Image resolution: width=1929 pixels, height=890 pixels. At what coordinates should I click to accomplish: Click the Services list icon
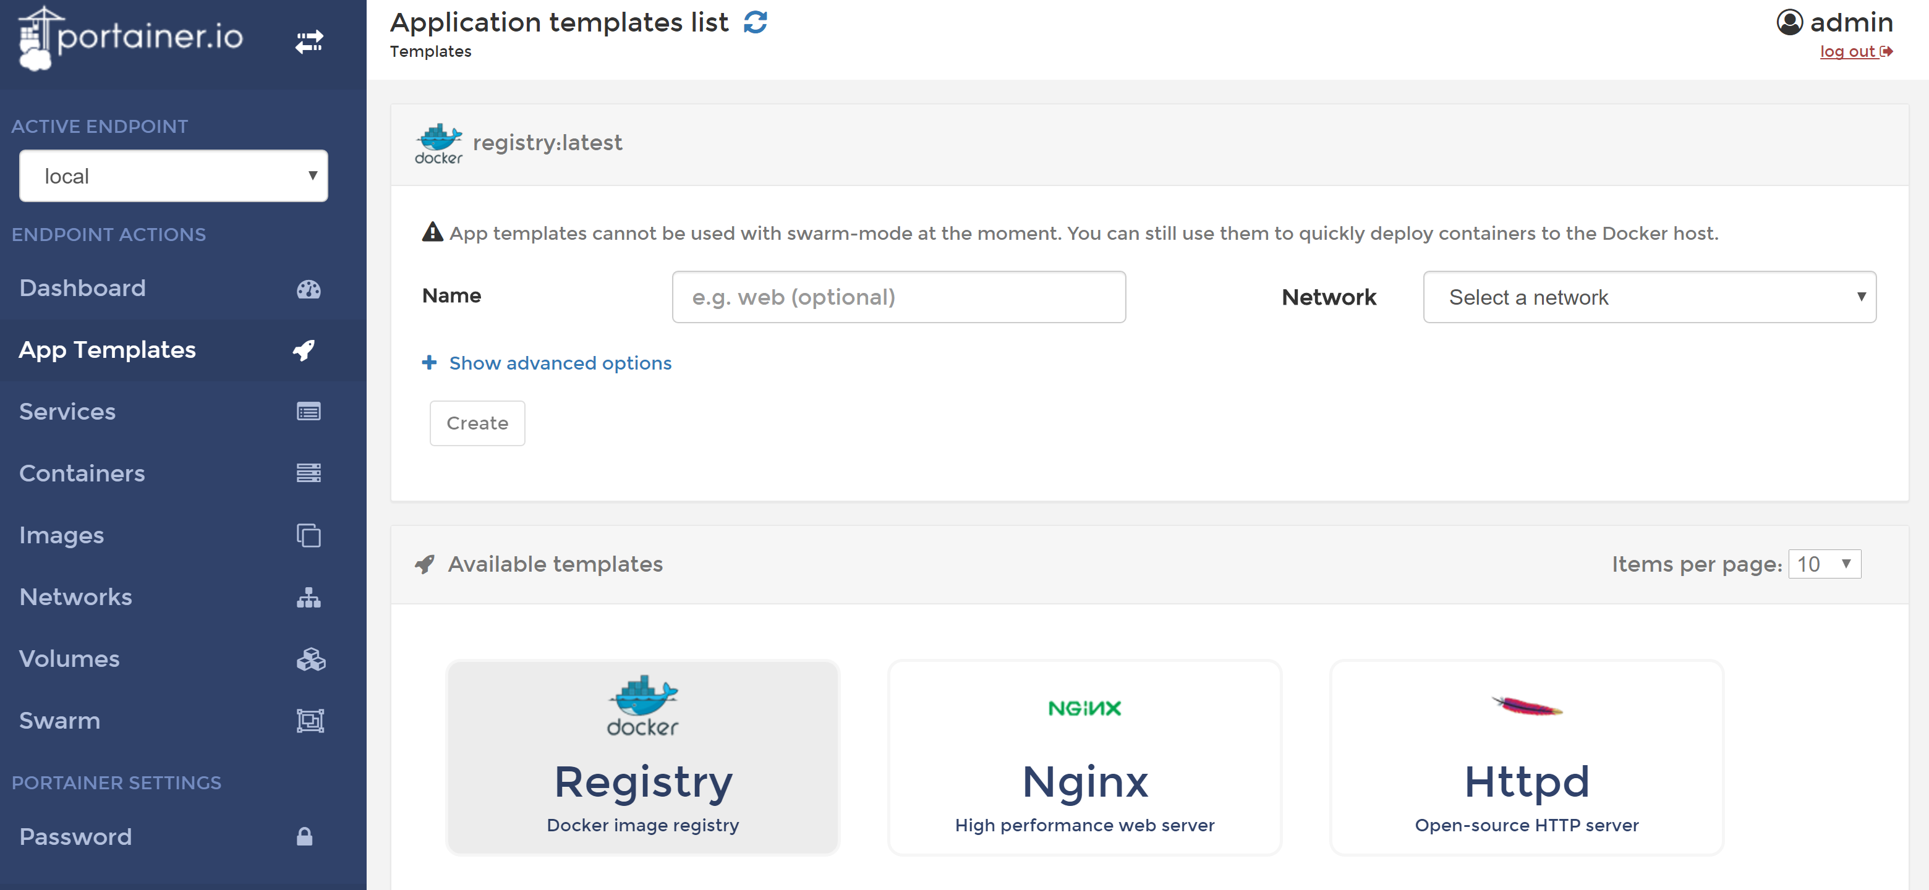pos(309,412)
